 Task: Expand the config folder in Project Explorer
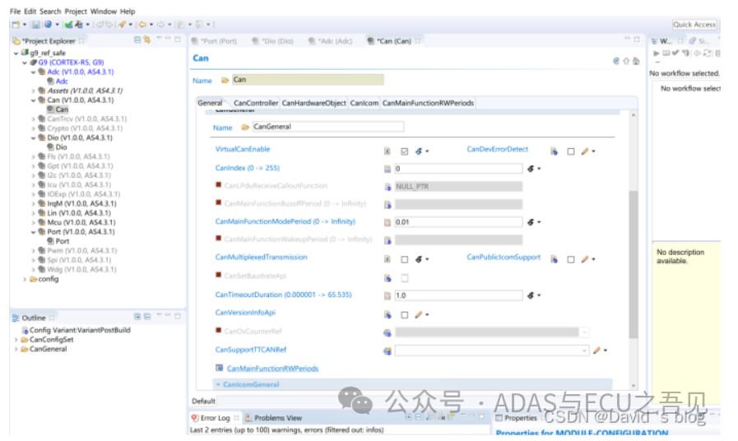coord(25,279)
